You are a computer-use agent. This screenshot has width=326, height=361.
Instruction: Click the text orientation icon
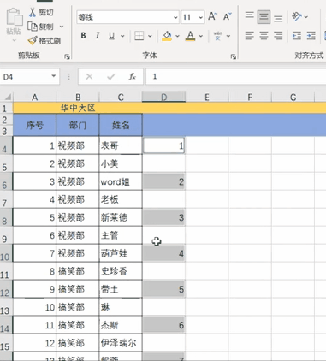tap(296, 16)
